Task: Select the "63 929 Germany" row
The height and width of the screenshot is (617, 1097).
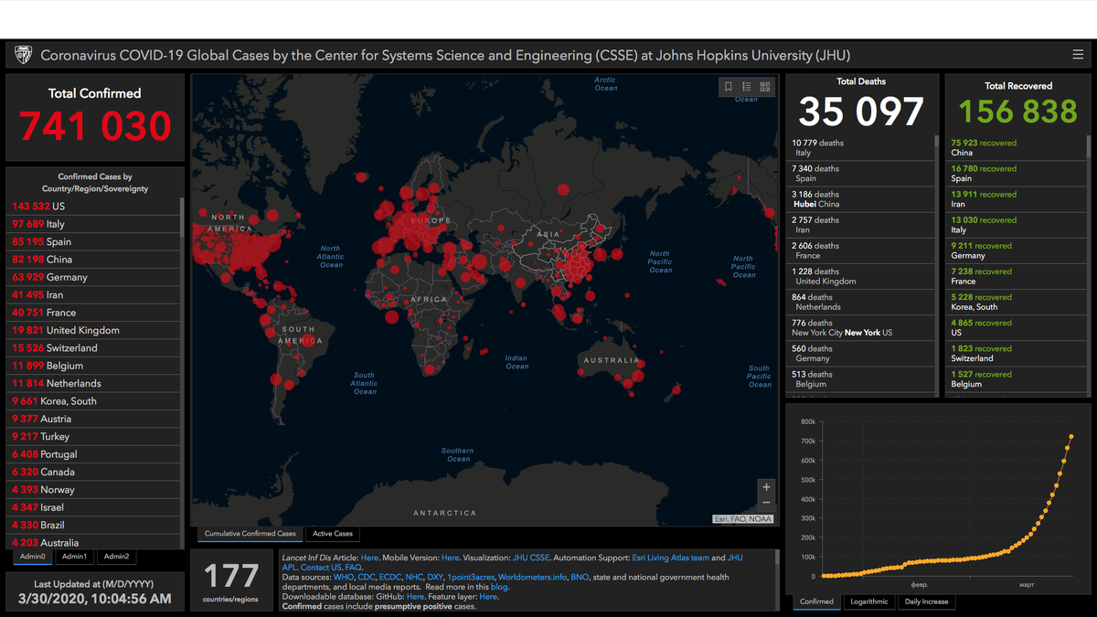Action: [94, 277]
